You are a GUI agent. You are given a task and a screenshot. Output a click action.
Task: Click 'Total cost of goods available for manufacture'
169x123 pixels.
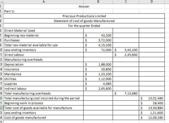pyautogui.click(x=43, y=108)
